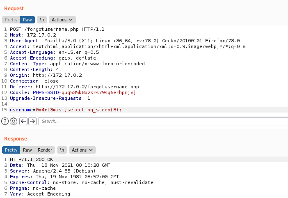288x198 pixels.
Task: Click the Accept-Encoding gzip, deflate line
Action: (x=53, y=58)
